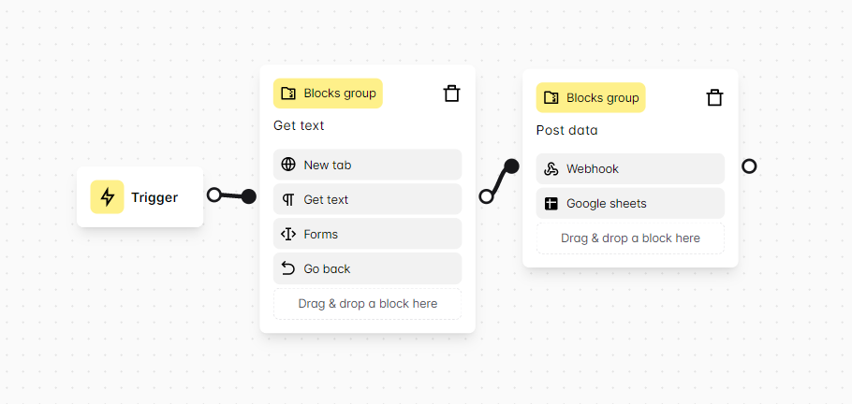This screenshot has width=852, height=404.
Task: Click the Forms text cursor icon
Action: tap(288, 234)
